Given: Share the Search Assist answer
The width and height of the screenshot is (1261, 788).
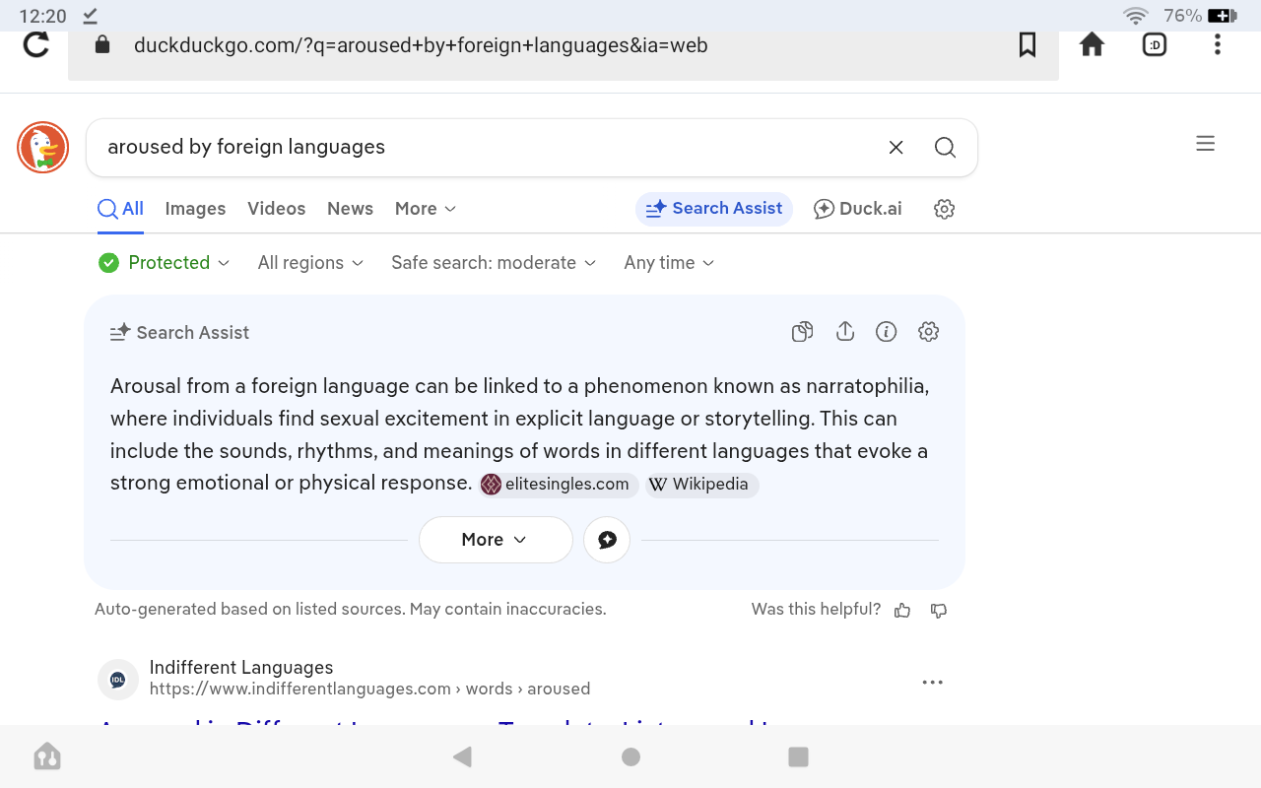Looking at the screenshot, I should [x=844, y=332].
